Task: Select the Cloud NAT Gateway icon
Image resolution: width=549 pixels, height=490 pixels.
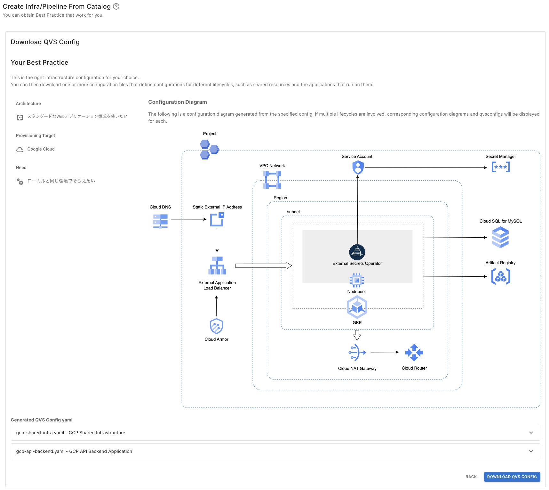Action: coord(357,353)
